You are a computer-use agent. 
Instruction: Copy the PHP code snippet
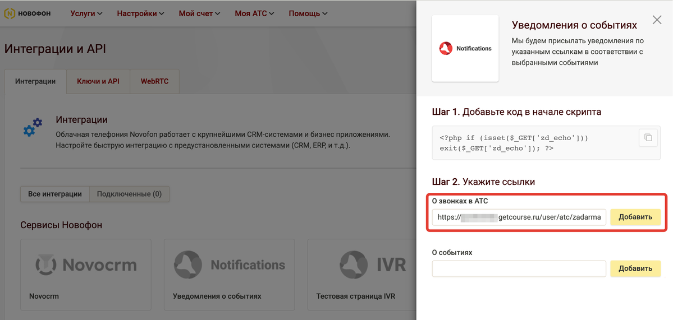tap(648, 138)
